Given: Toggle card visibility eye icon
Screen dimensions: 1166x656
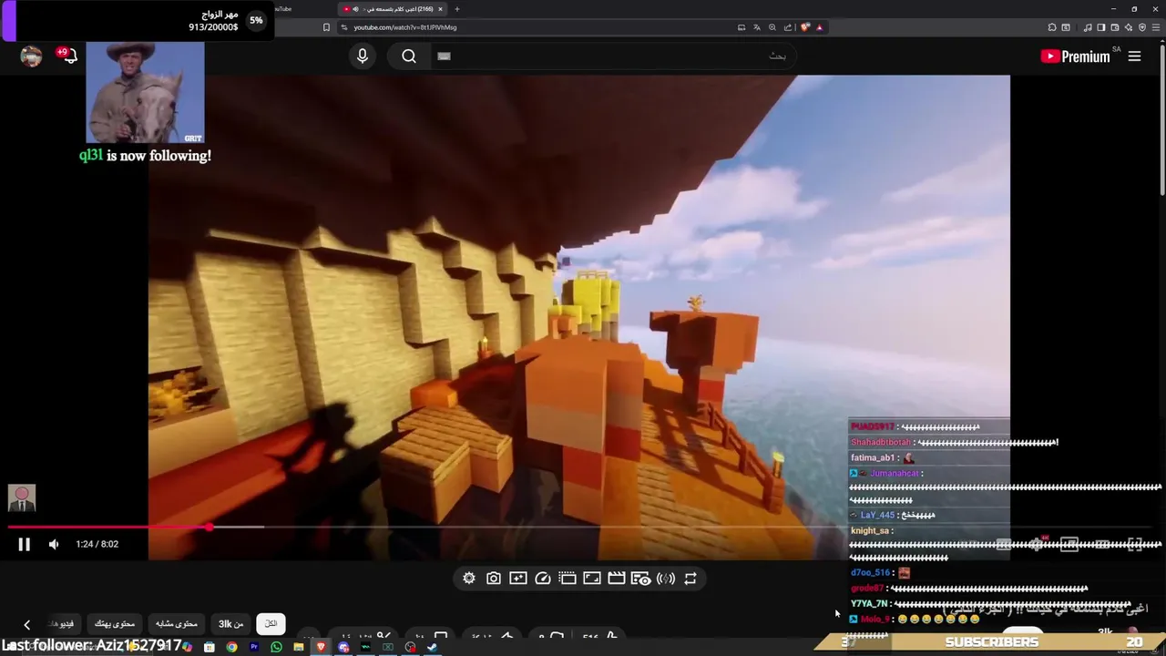Looking at the screenshot, I should [x=641, y=579].
